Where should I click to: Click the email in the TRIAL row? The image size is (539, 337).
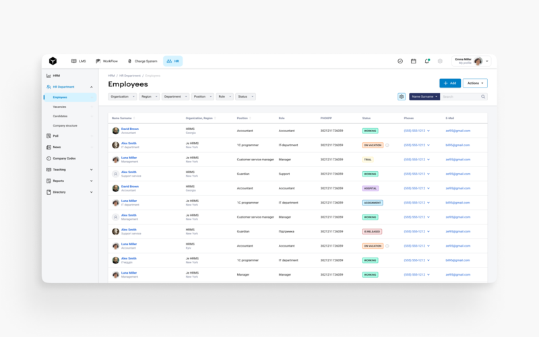click(458, 160)
